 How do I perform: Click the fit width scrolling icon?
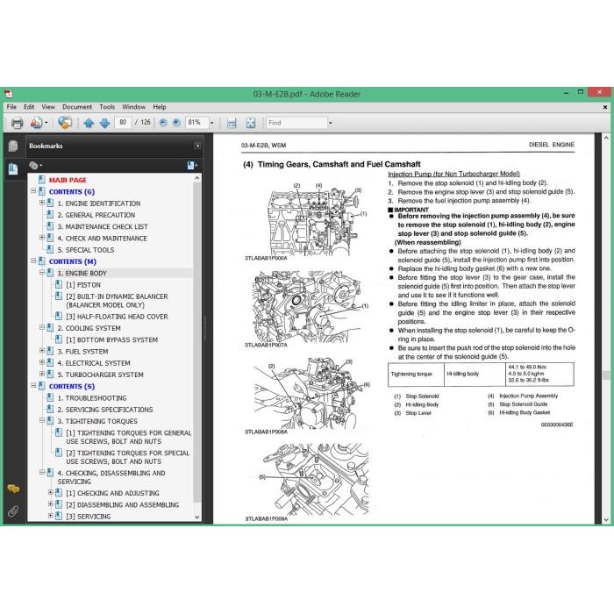(232, 123)
